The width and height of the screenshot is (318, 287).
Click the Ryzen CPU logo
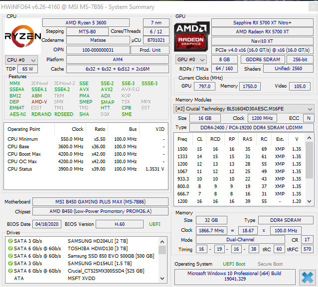23,36
